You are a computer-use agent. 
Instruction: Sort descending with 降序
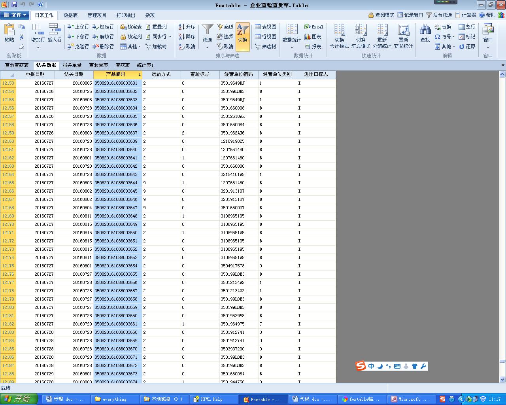coord(187,37)
